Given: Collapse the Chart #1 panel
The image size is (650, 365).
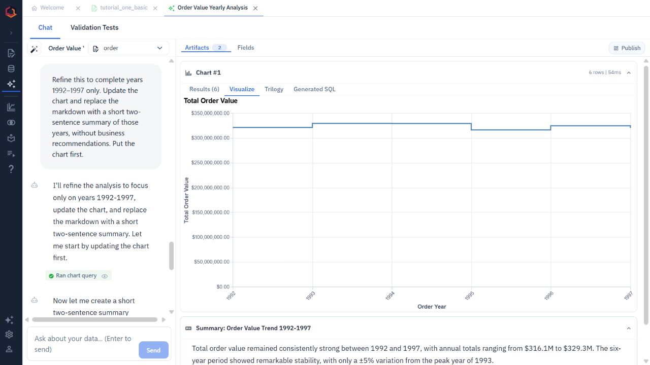Looking at the screenshot, I should 629,72.
